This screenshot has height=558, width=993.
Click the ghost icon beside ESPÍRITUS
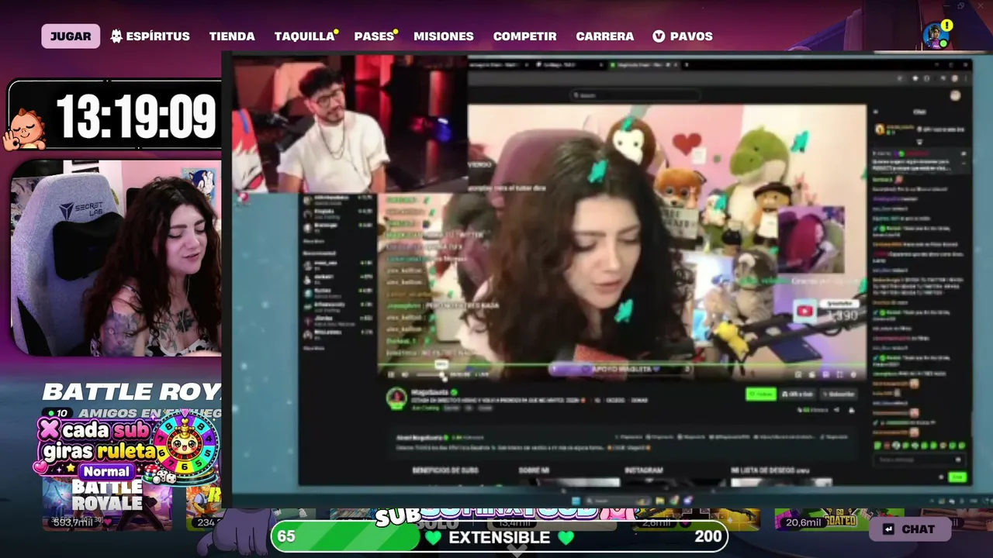pyautogui.click(x=116, y=36)
